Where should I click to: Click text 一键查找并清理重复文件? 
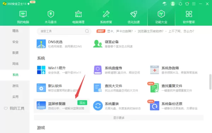click(177, 90)
